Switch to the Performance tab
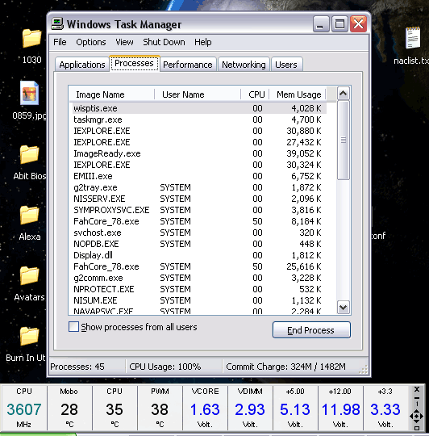 click(187, 65)
